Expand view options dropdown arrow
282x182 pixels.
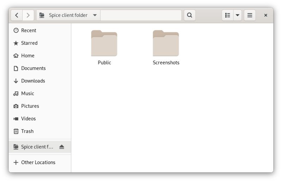(237, 15)
